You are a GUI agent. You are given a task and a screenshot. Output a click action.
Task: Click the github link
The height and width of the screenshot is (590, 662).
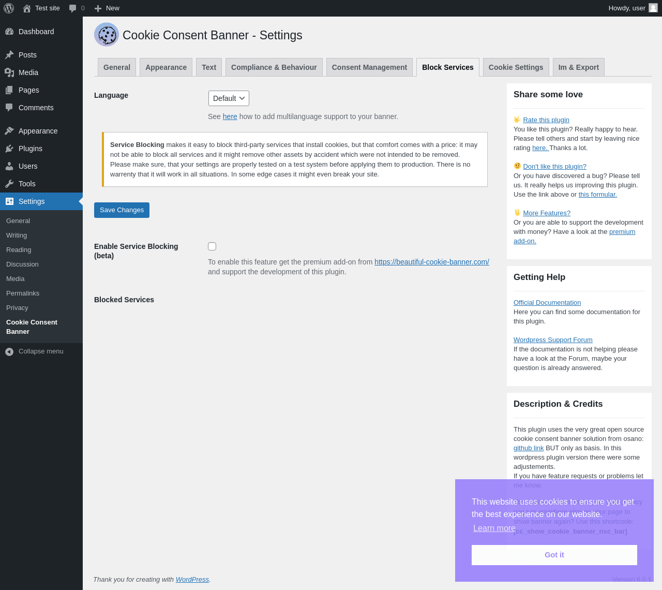529,448
